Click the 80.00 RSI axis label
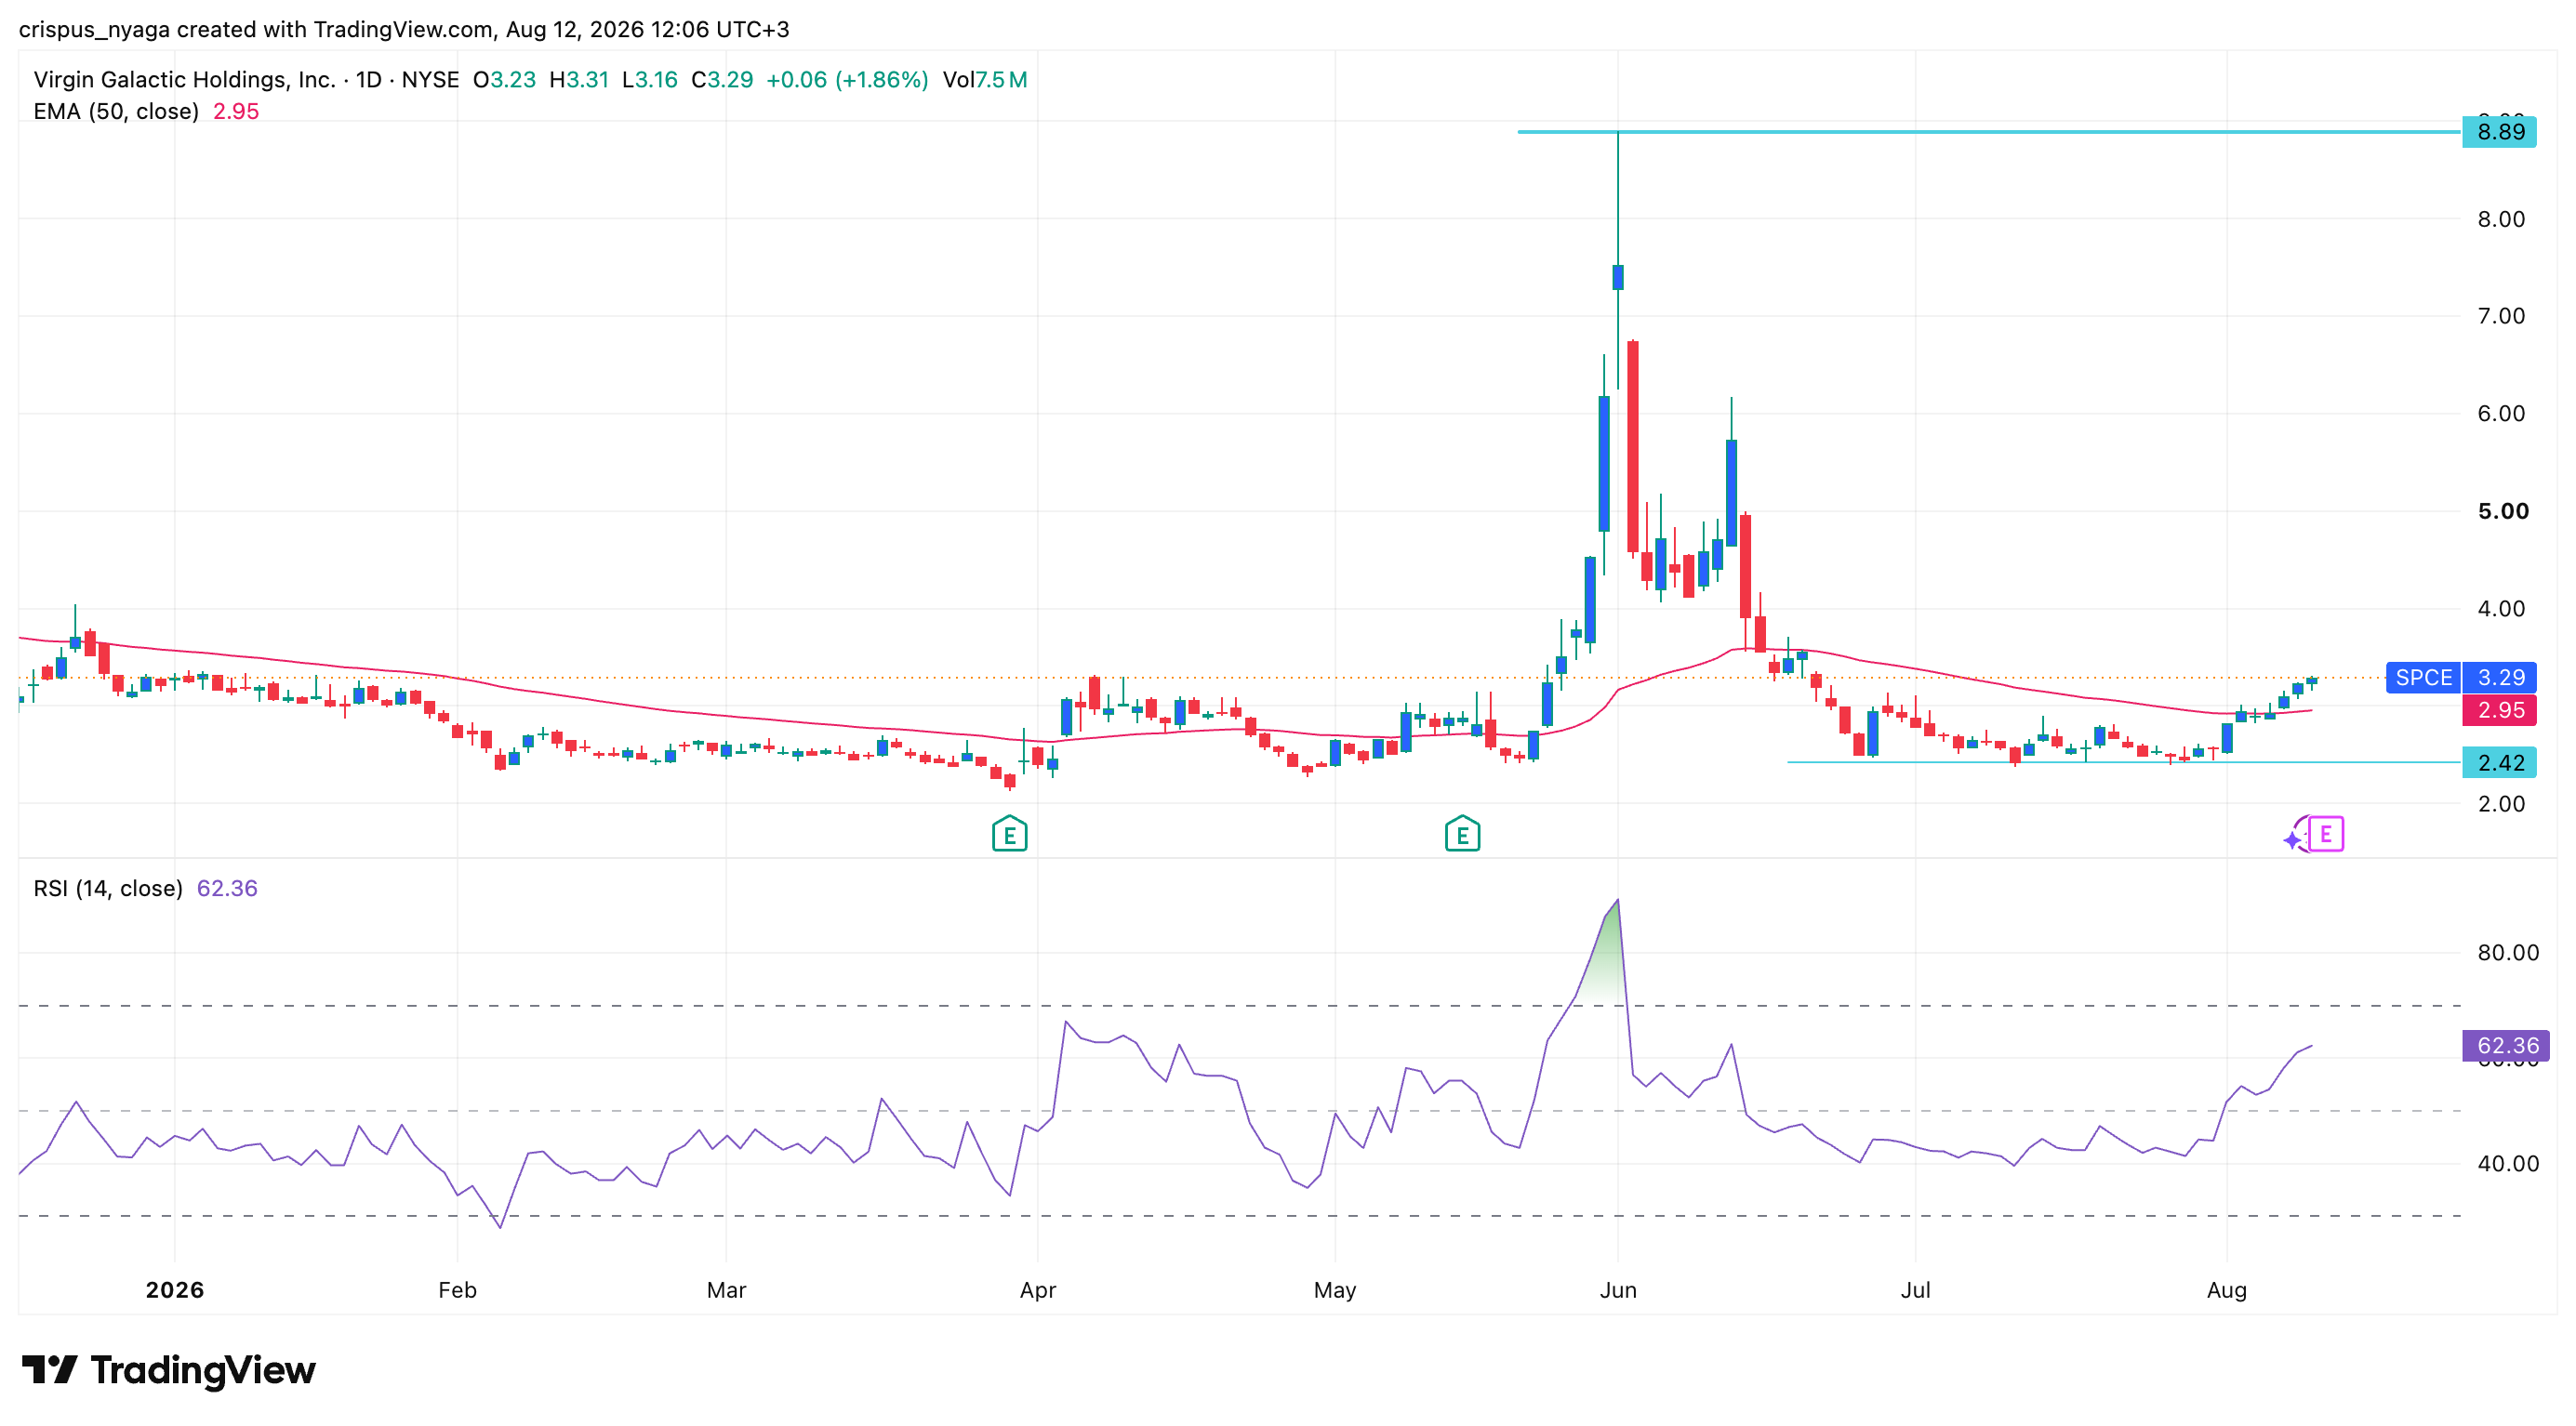2576x1426 pixels. click(x=2508, y=954)
